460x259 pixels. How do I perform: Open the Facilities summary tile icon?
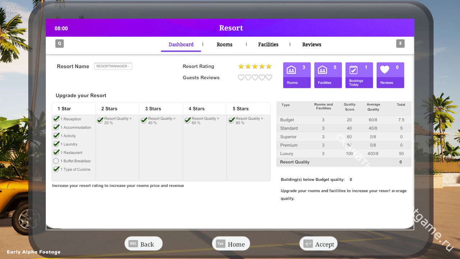322,70
